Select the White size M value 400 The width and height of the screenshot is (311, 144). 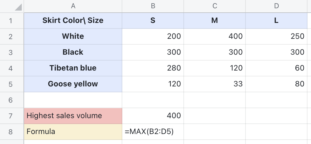[x=215, y=36]
